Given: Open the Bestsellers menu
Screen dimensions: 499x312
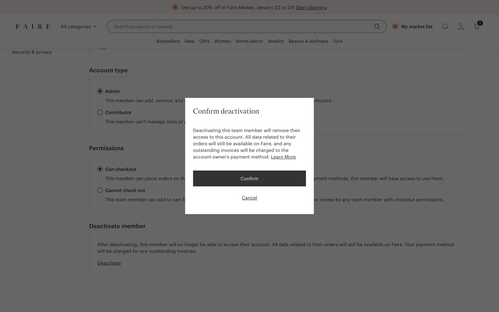Looking at the screenshot, I should pos(168,41).
